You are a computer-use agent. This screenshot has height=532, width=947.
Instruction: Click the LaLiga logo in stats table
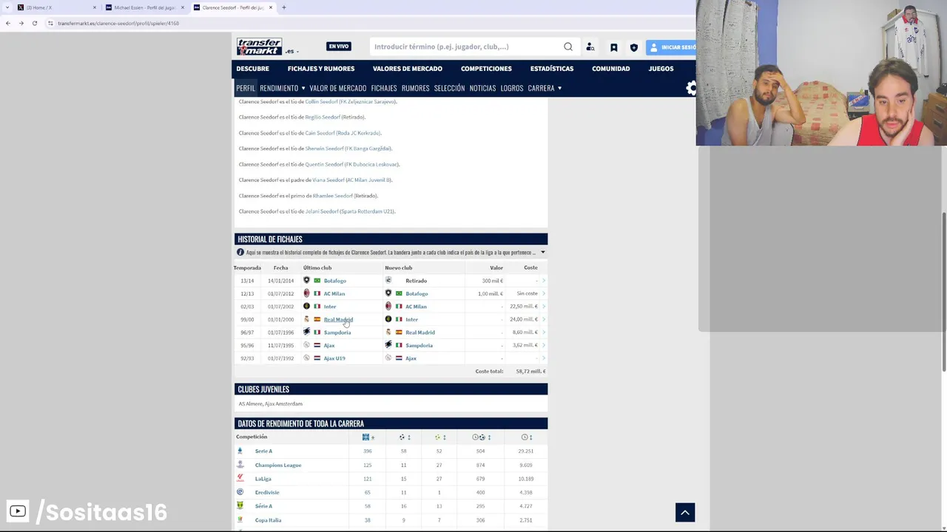point(240,479)
